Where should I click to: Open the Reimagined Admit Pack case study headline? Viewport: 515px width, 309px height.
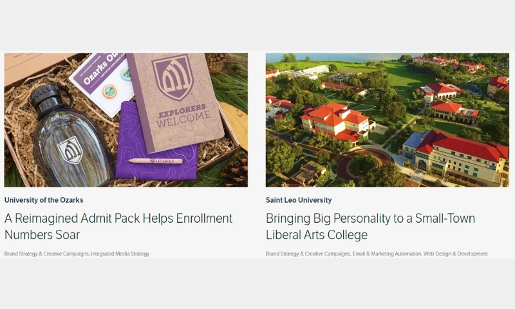click(118, 227)
